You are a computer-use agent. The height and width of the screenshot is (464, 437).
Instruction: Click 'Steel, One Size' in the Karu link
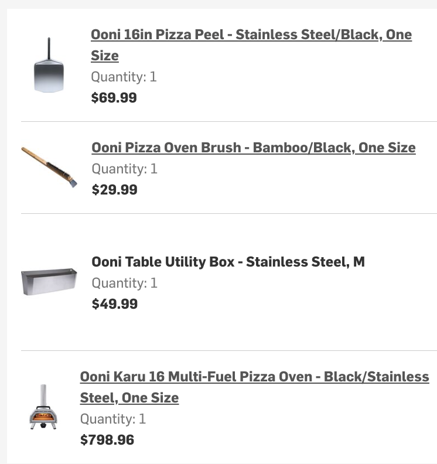pyautogui.click(x=129, y=398)
